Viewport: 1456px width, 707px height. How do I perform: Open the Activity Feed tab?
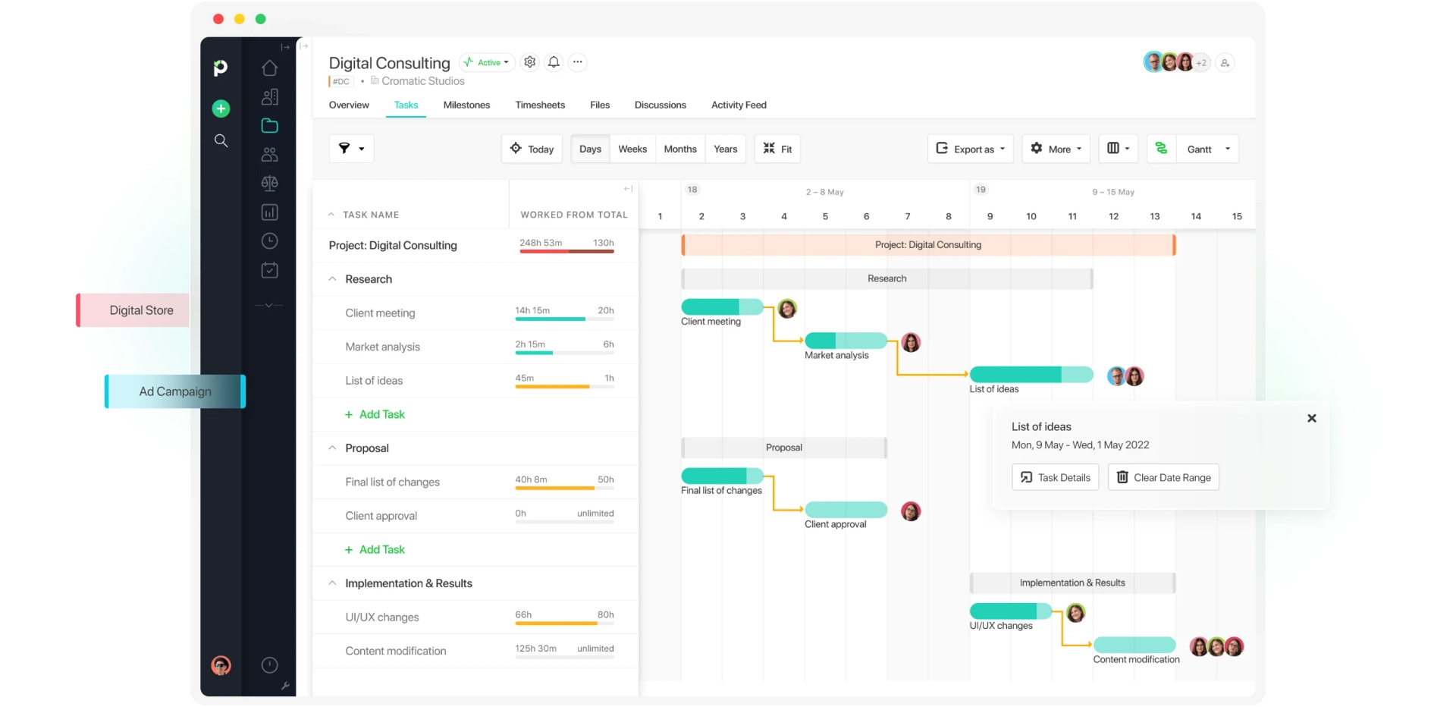(738, 105)
